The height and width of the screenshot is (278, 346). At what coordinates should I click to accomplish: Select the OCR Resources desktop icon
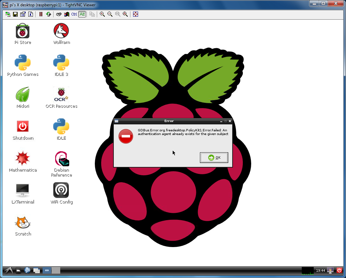coord(61,97)
